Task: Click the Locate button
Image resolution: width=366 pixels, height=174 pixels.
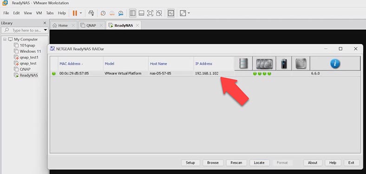Action: pos(259,163)
